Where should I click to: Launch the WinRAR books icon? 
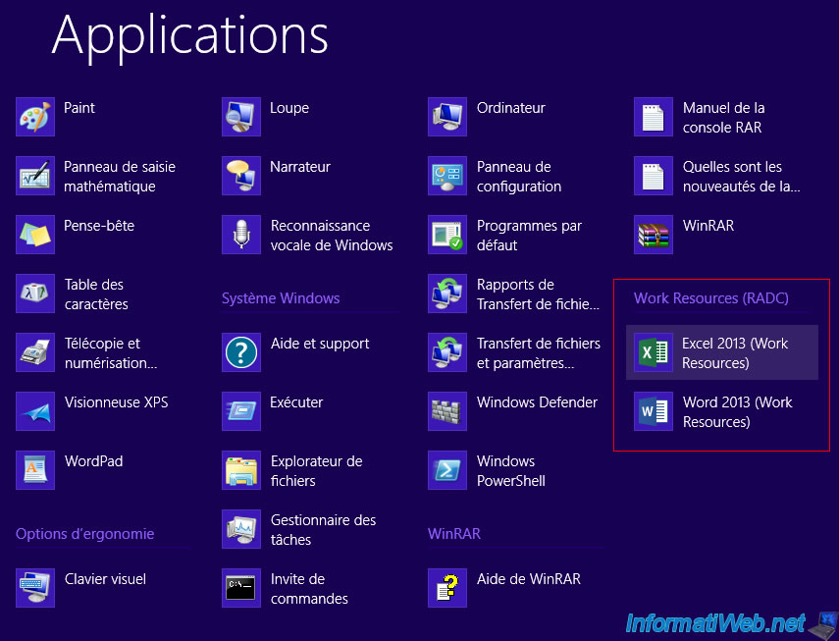[x=654, y=235]
